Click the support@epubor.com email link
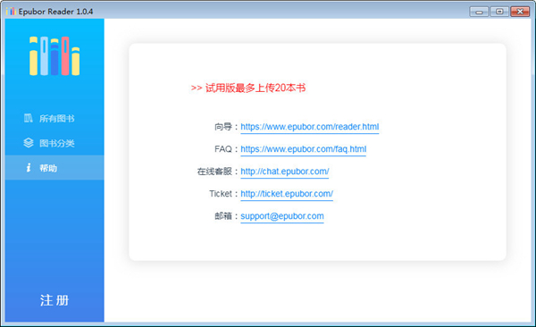 tap(282, 216)
